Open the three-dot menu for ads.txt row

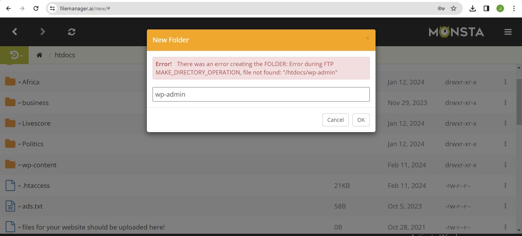click(505, 206)
